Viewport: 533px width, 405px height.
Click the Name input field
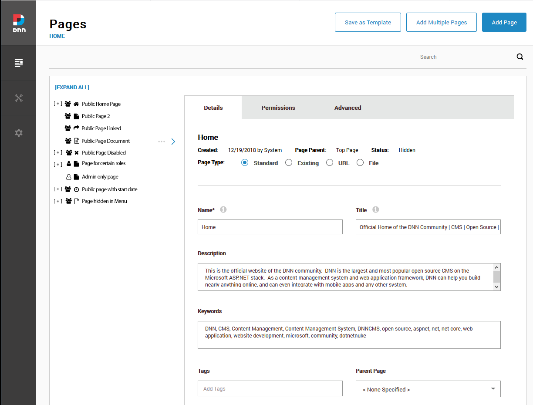(270, 227)
